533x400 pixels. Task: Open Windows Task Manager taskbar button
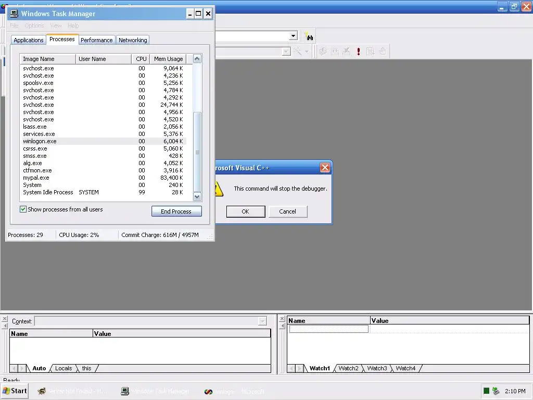pyautogui.click(x=156, y=392)
